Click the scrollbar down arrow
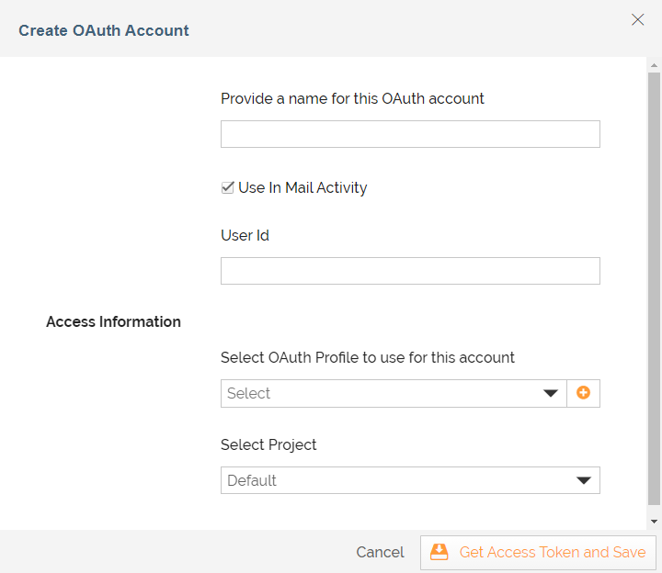The width and height of the screenshot is (662, 573). click(654, 521)
